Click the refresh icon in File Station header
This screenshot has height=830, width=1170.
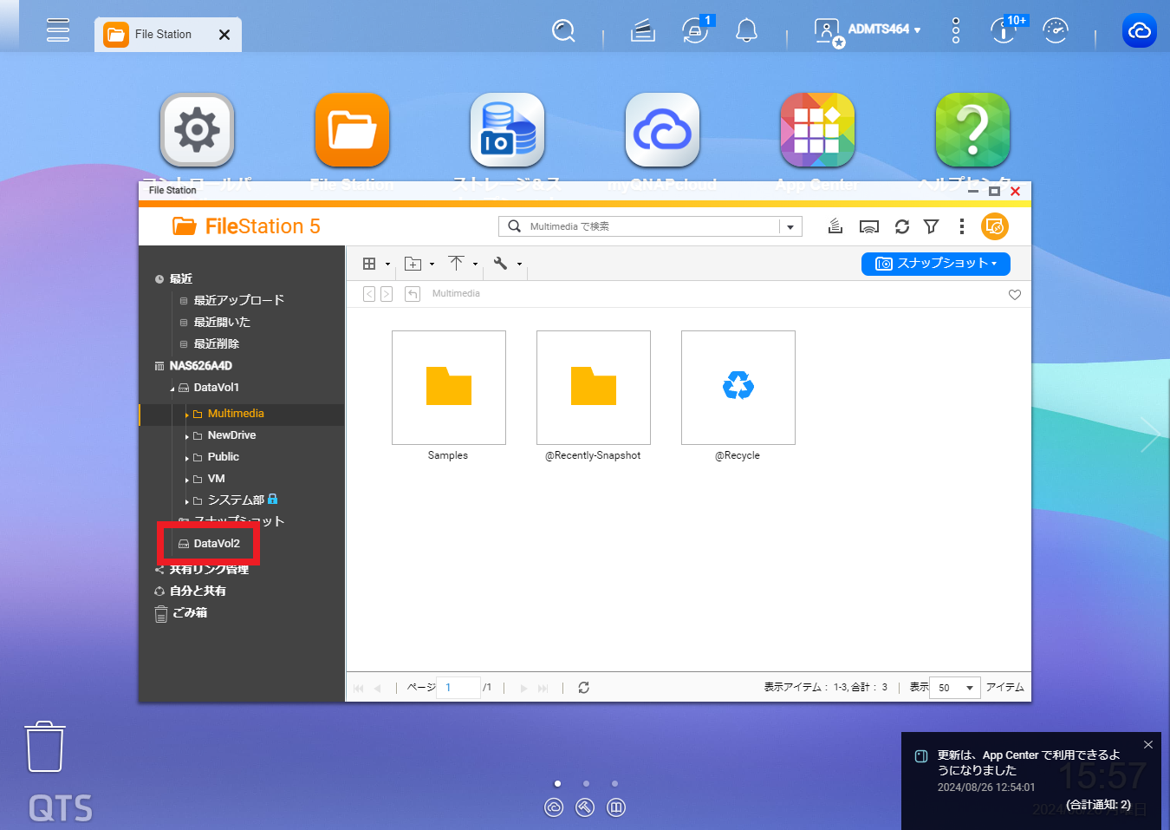tap(902, 226)
